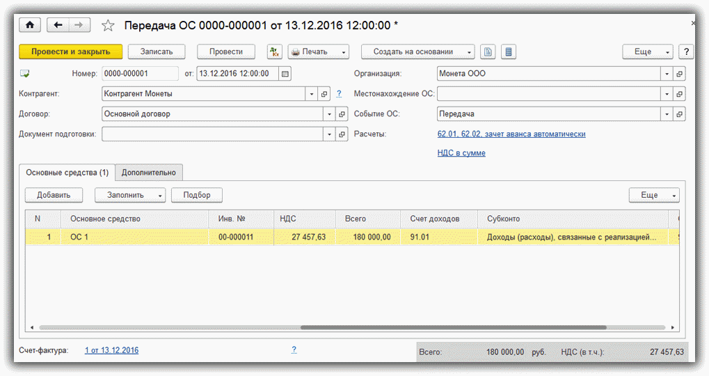Image resolution: width=709 pixels, height=376 pixels.
Task: Open invoice link 1 от 13.12.2016
Action: (112, 350)
